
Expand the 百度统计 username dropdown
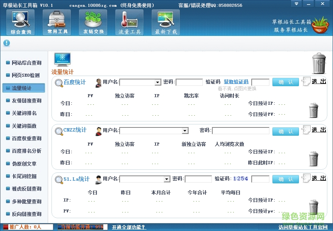pyautogui.click(x=158, y=82)
